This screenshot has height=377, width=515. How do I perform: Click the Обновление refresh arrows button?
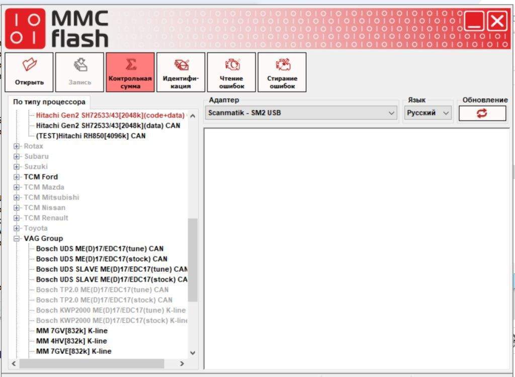482,113
